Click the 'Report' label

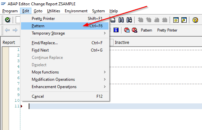[9, 43]
